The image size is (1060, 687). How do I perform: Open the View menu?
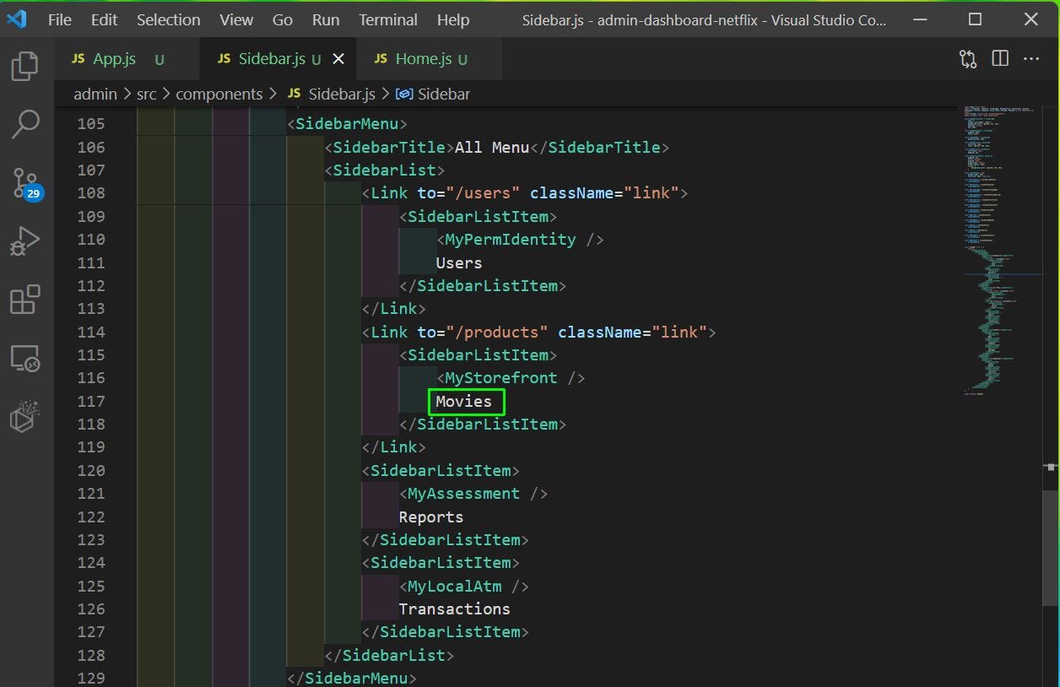click(x=236, y=19)
